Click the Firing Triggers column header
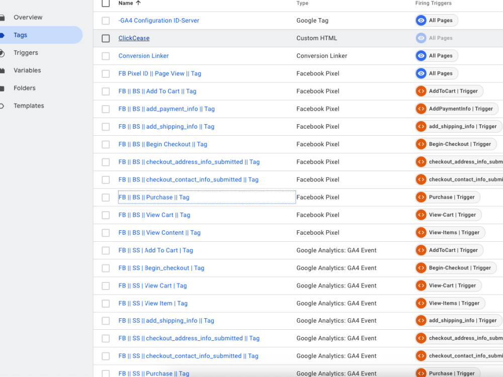The height and width of the screenshot is (377, 503). 434,3
